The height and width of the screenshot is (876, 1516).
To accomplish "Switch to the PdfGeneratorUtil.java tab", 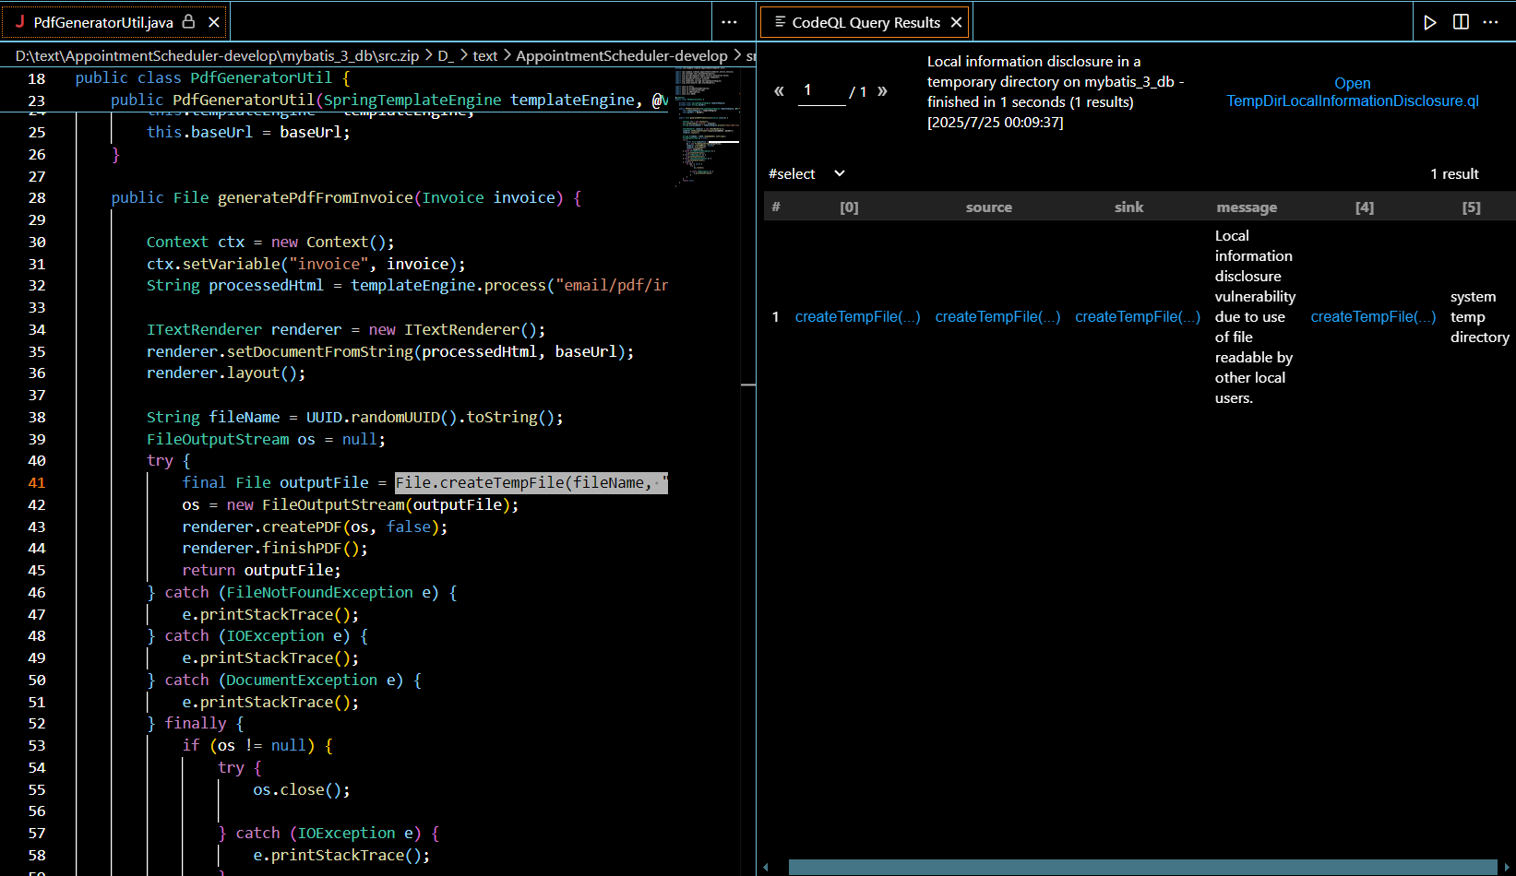I will [102, 22].
